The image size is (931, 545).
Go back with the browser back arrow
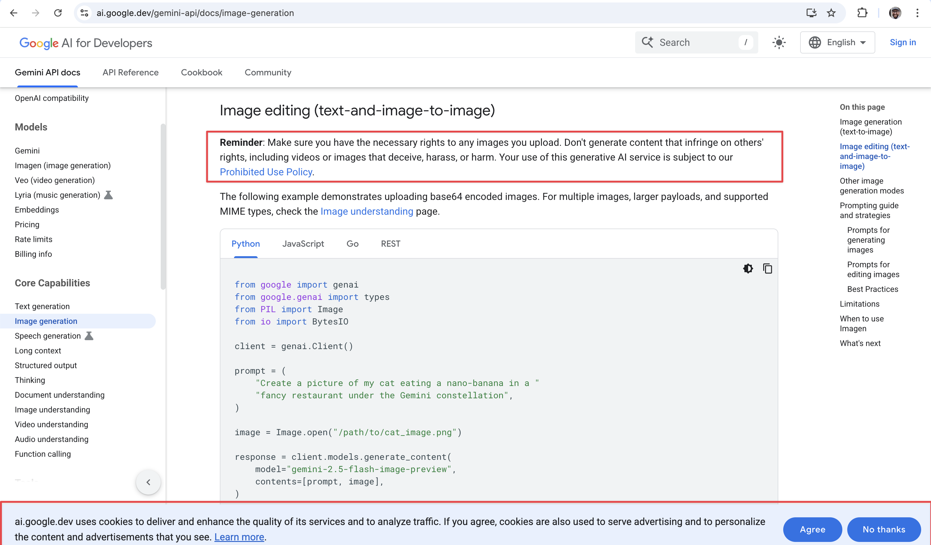click(x=14, y=13)
